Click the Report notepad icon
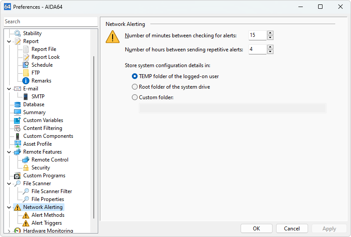This screenshot has width=351, height=237. coord(18,41)
